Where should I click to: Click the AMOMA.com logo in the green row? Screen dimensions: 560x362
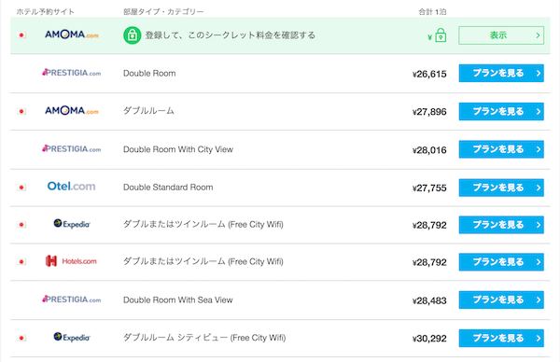tap(72, 35)
